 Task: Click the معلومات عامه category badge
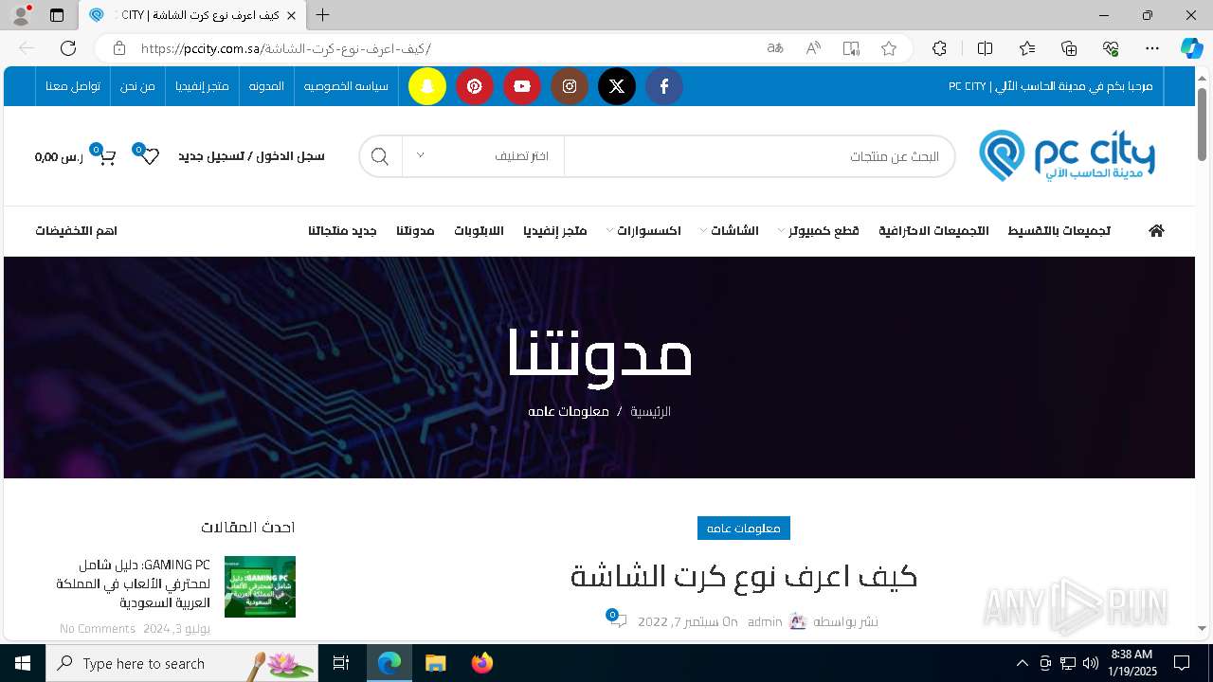[744, 528]
